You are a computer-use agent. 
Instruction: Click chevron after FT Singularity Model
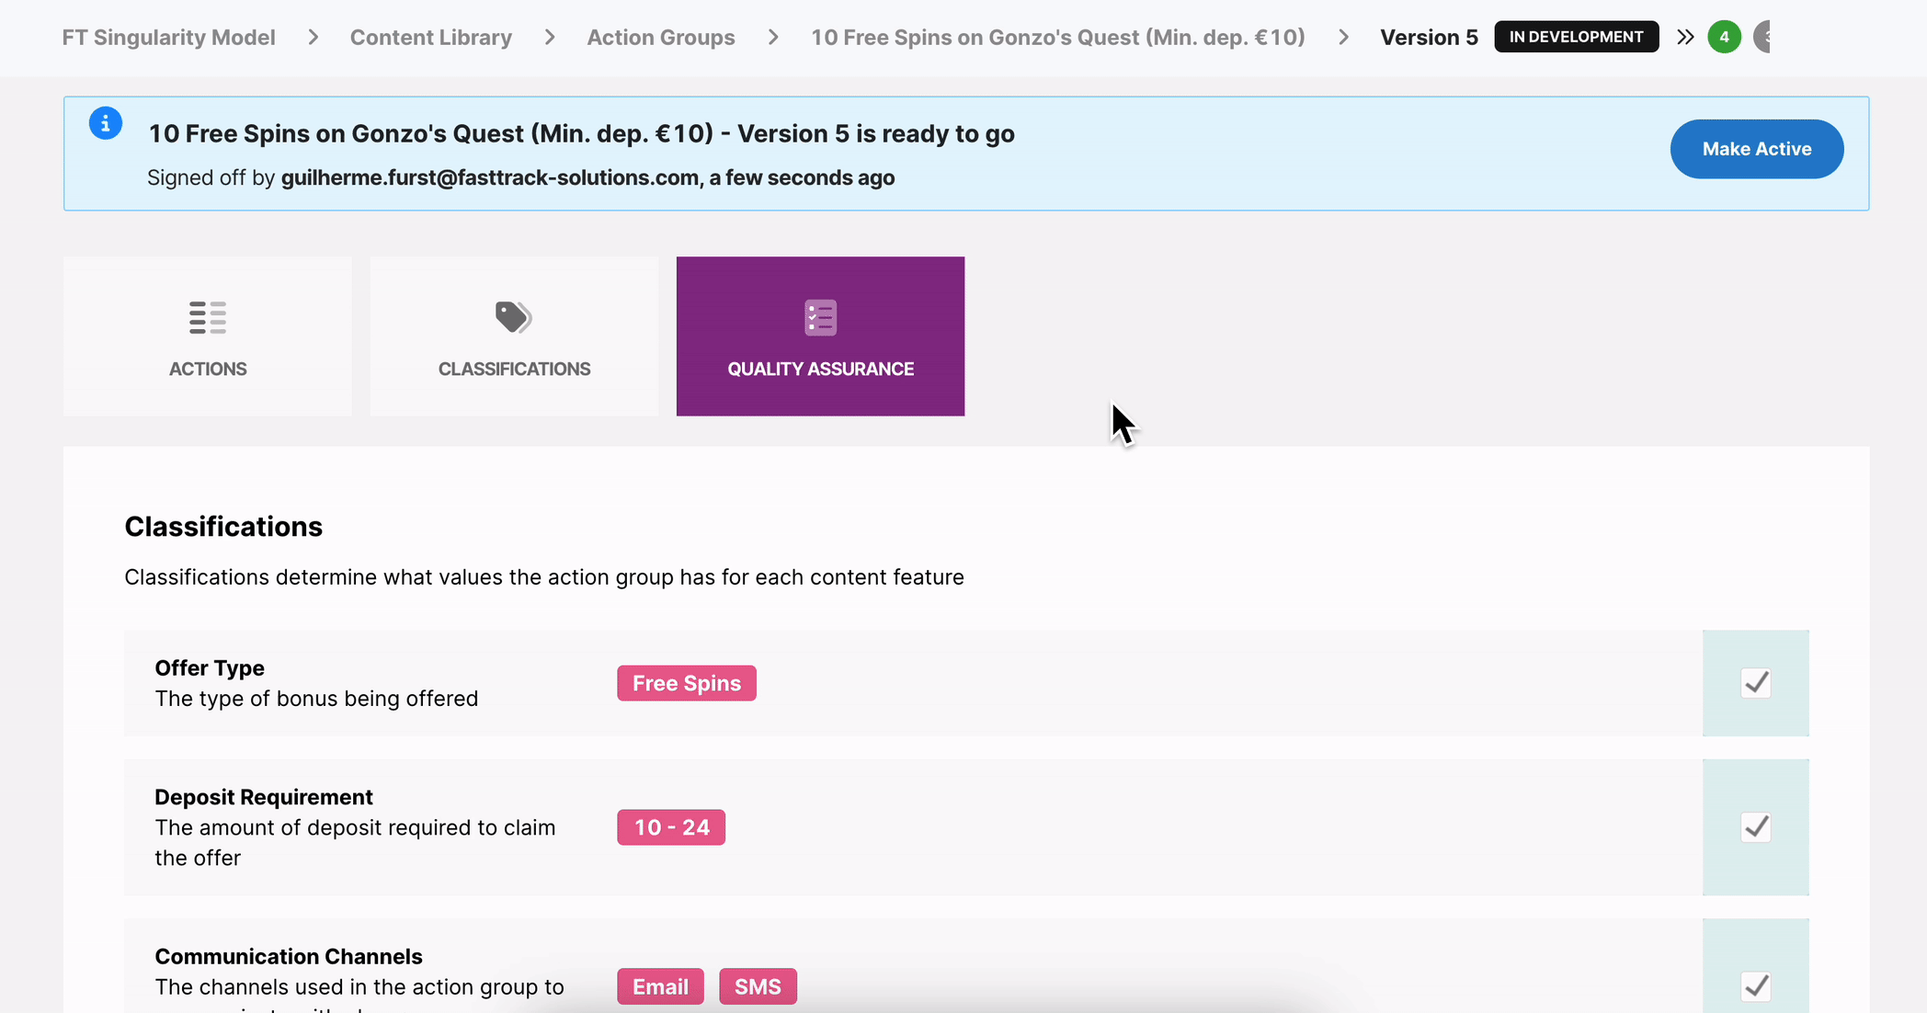coord(314,37)
